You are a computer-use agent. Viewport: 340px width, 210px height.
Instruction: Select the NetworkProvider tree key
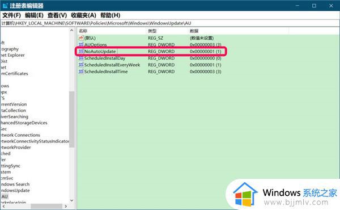pos(16,148)
